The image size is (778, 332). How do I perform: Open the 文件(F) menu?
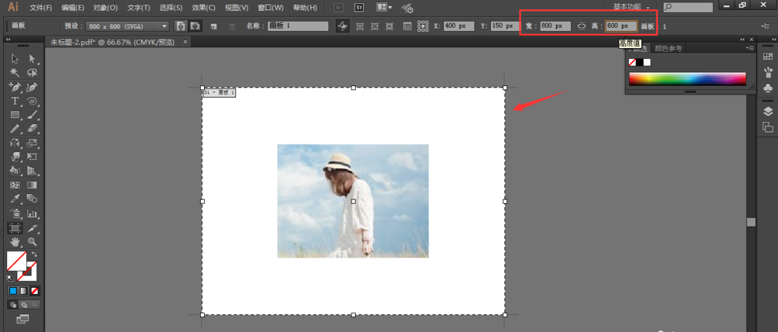pyautogui.click(x=40, y=7)
